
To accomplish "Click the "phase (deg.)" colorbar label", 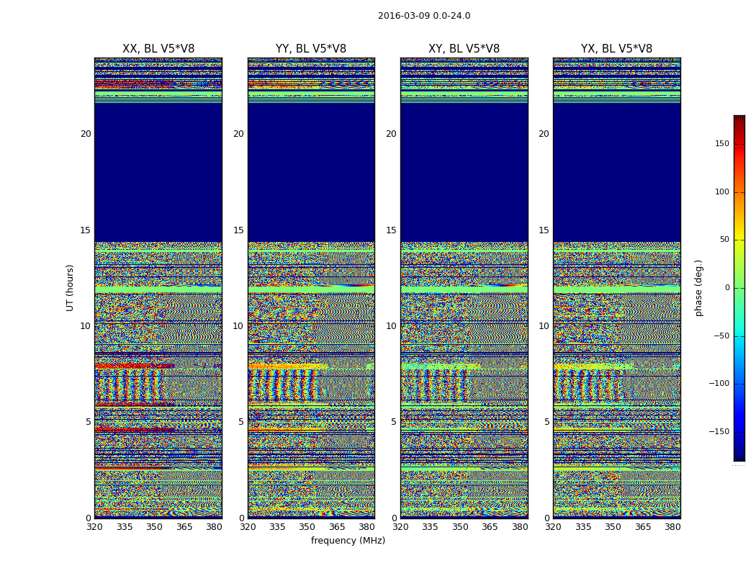I will click(x=698, y=288).
